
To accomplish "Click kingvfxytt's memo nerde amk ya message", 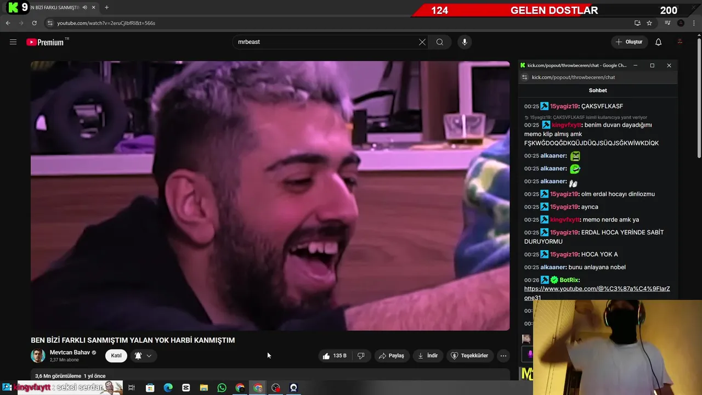I will point(611,219).
